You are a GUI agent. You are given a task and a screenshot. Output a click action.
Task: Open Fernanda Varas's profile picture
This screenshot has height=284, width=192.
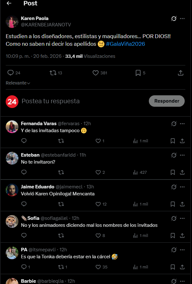tap(12, 127)
